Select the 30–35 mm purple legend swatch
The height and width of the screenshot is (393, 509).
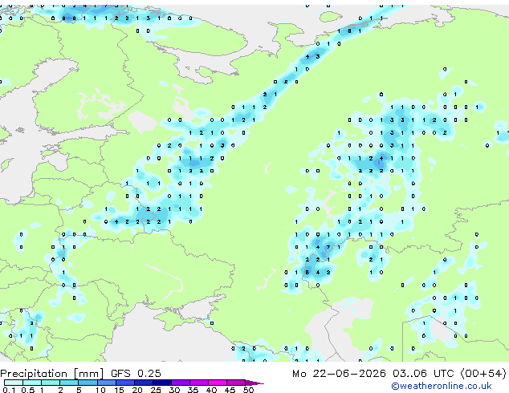coord(180,383)
